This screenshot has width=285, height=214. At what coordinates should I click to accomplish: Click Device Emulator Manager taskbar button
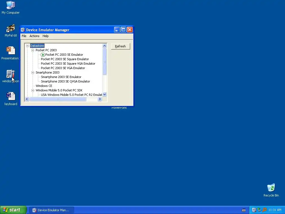51,210
